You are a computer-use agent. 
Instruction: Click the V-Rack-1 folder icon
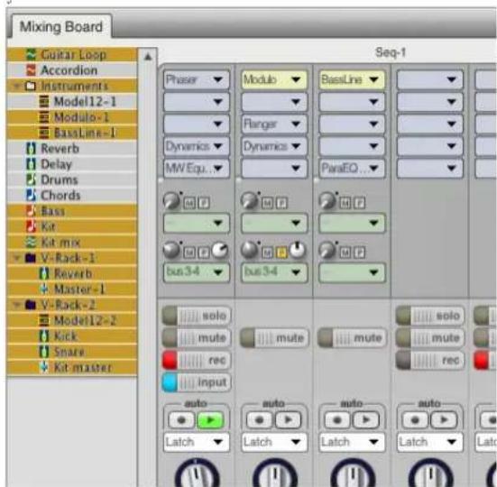click(30, 258)
